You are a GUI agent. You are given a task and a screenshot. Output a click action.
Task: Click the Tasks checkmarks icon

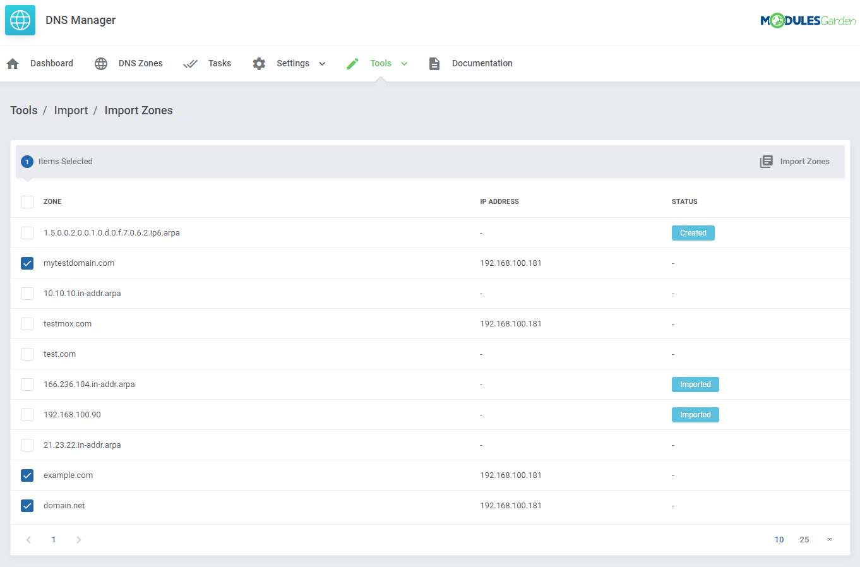[191, 63]
